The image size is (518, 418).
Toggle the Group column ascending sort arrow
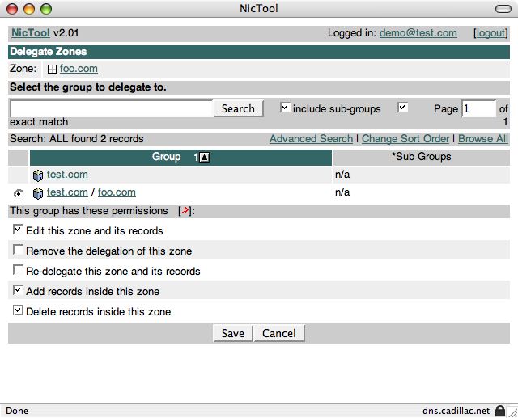[204, 157]
